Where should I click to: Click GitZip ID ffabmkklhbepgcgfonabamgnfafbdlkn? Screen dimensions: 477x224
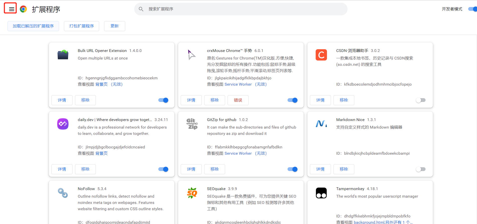coord(245,147)
